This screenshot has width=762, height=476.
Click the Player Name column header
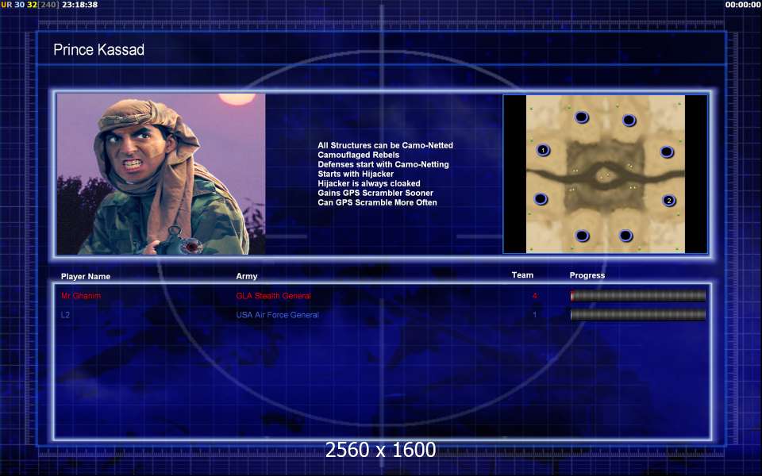(x=86, y=276)
